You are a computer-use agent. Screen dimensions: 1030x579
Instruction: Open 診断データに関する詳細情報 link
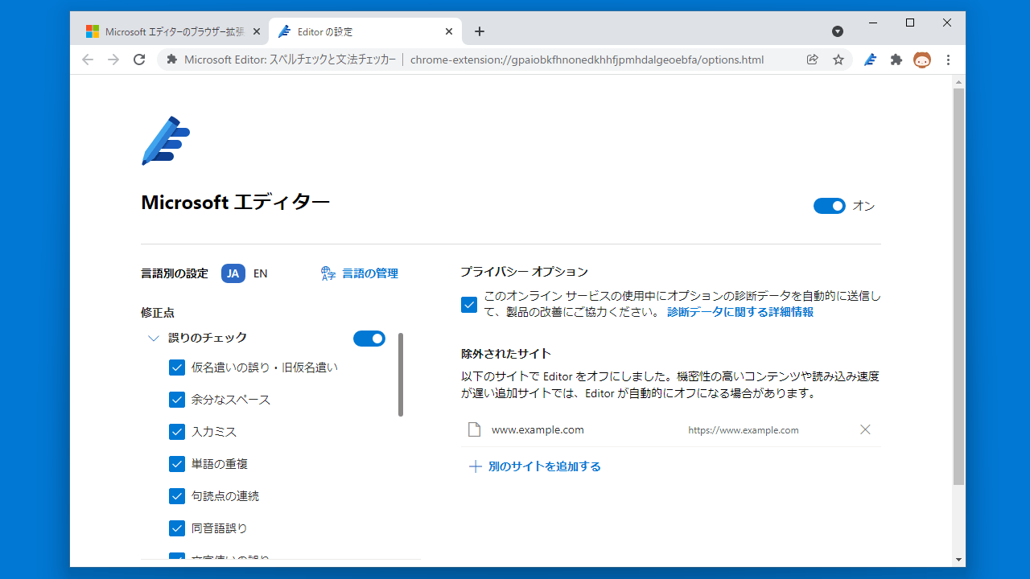click(x=740, y=312)
